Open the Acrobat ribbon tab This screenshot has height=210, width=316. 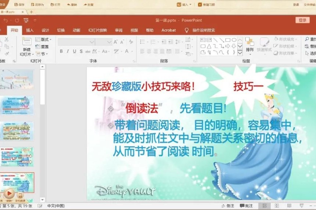[x=169, y=30]
